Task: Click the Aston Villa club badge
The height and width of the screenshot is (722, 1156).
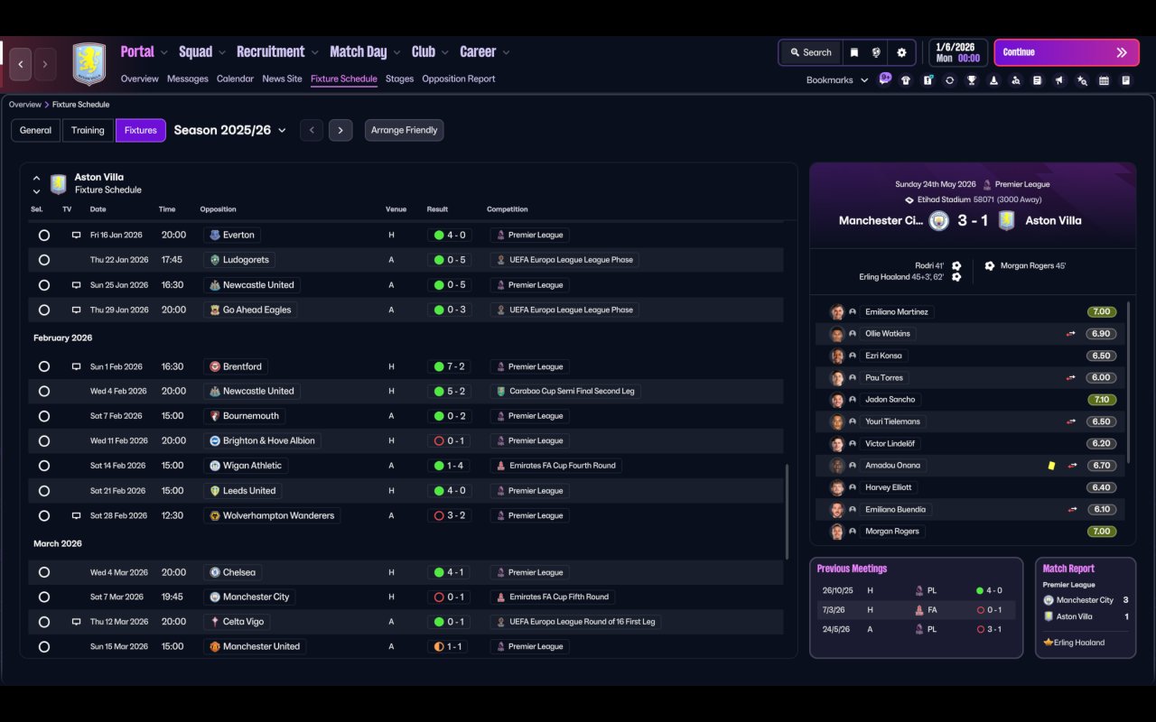Action: tap(89, 64)
